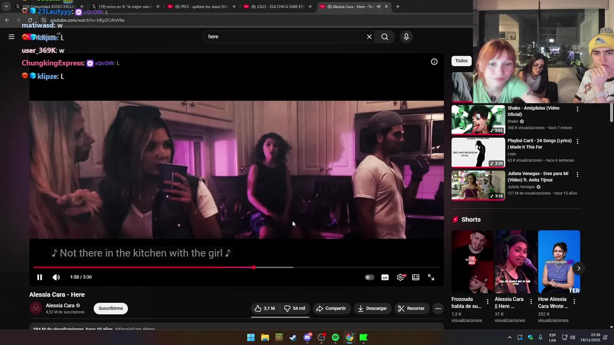614x345 pixels.
Task: Pause the video playback
Action: pos(40,277)
